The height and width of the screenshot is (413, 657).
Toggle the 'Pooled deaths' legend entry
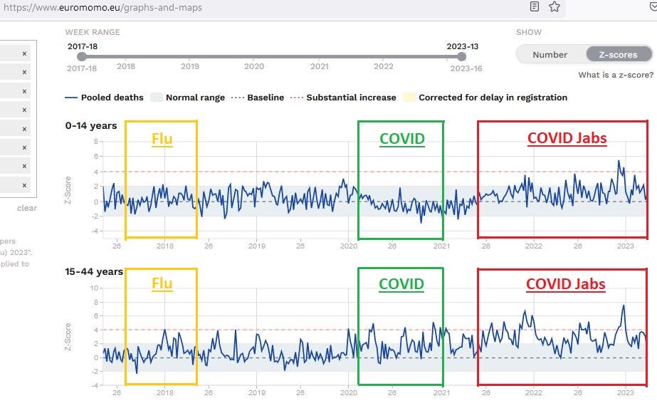(x=105, y=98)
